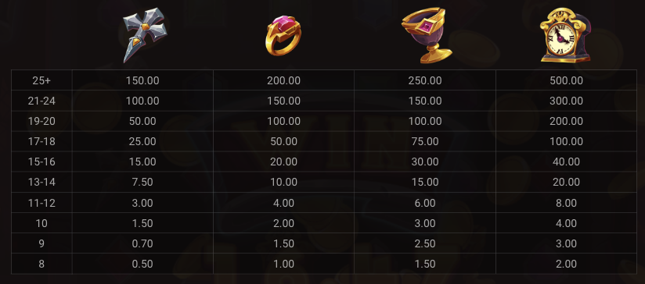The width and height of the screenshot is (645, 284).
Task: Click the 0.70 payout in row 9
Action: pyautogui.click(x=142, y=243)
